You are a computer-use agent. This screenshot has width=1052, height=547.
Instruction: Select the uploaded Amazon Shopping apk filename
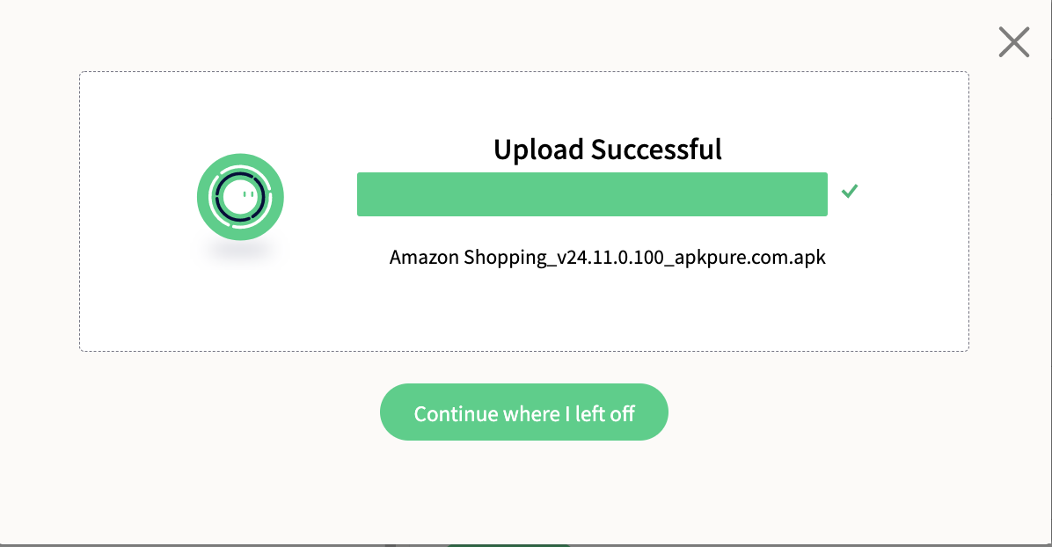point(607,258)
